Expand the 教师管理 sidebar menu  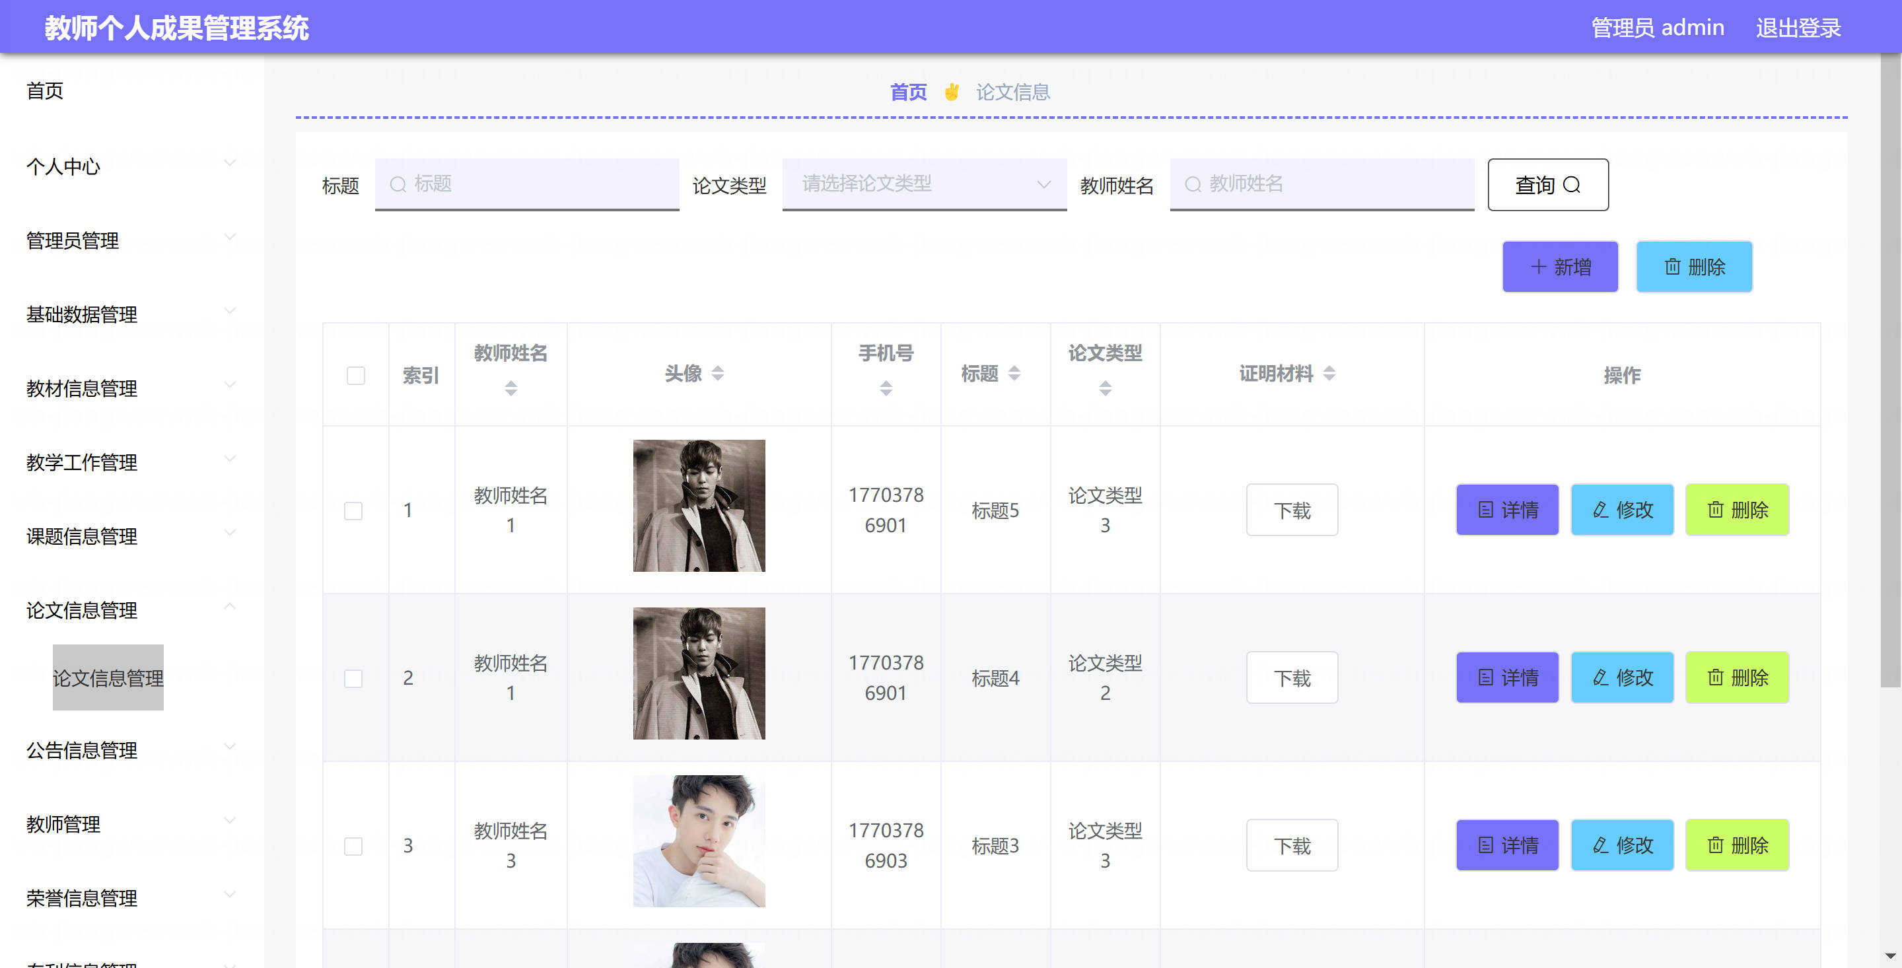(x=131, y=824)
